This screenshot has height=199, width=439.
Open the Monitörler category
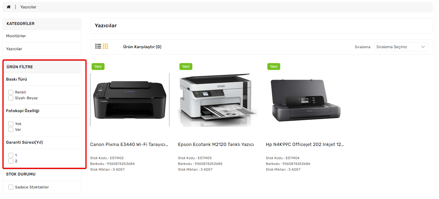pos(42,36)
